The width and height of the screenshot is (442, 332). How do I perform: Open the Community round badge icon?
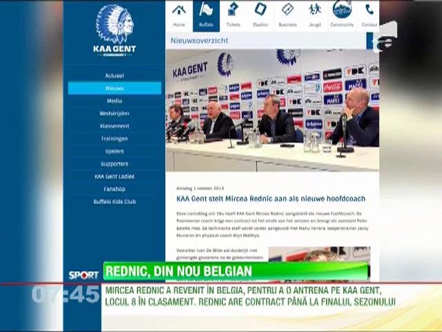[342, 9]
